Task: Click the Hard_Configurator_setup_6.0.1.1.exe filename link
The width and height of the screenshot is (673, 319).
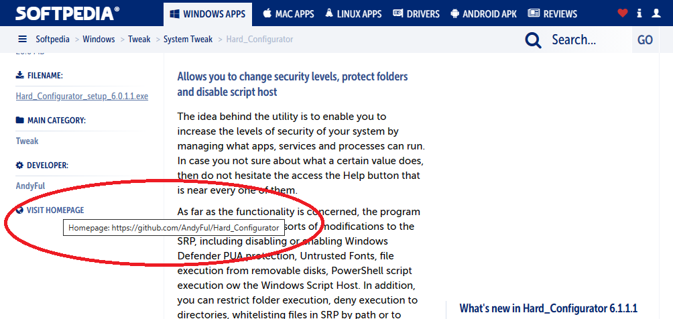Action: click(82, 96)
